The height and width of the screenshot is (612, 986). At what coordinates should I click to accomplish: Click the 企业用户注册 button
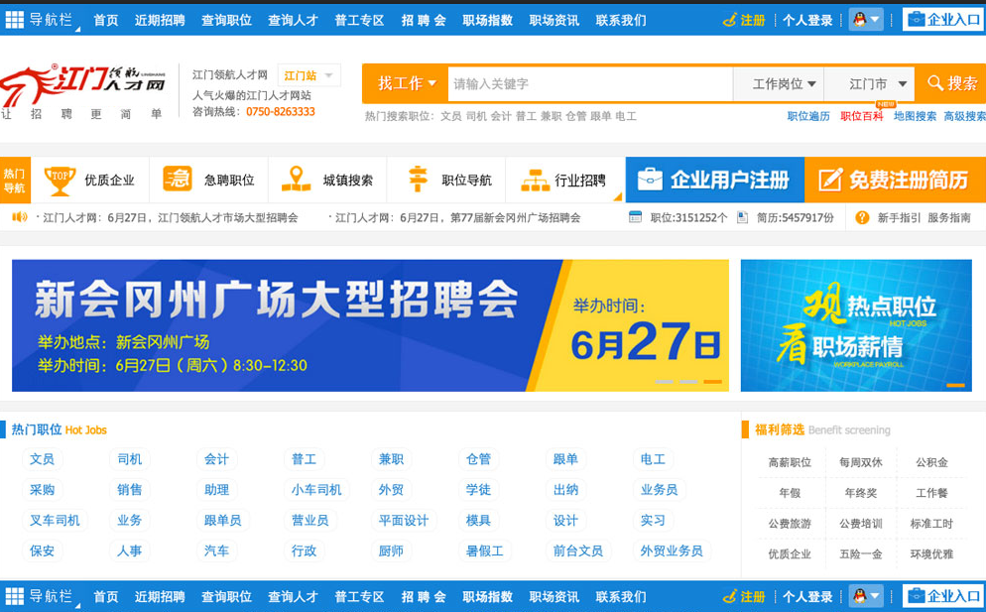pos(714,180)
